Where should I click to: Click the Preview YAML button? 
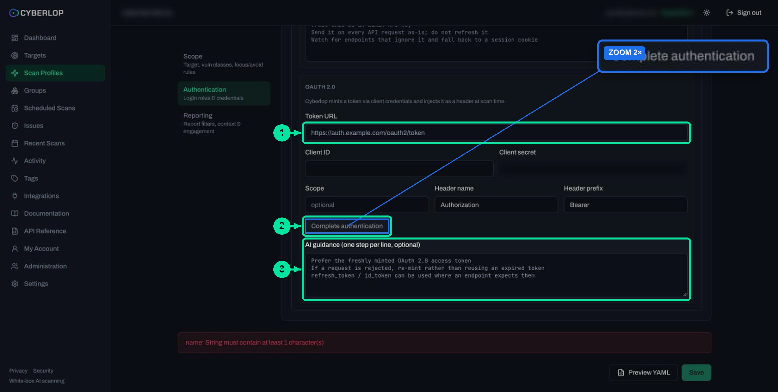(643, 373)
